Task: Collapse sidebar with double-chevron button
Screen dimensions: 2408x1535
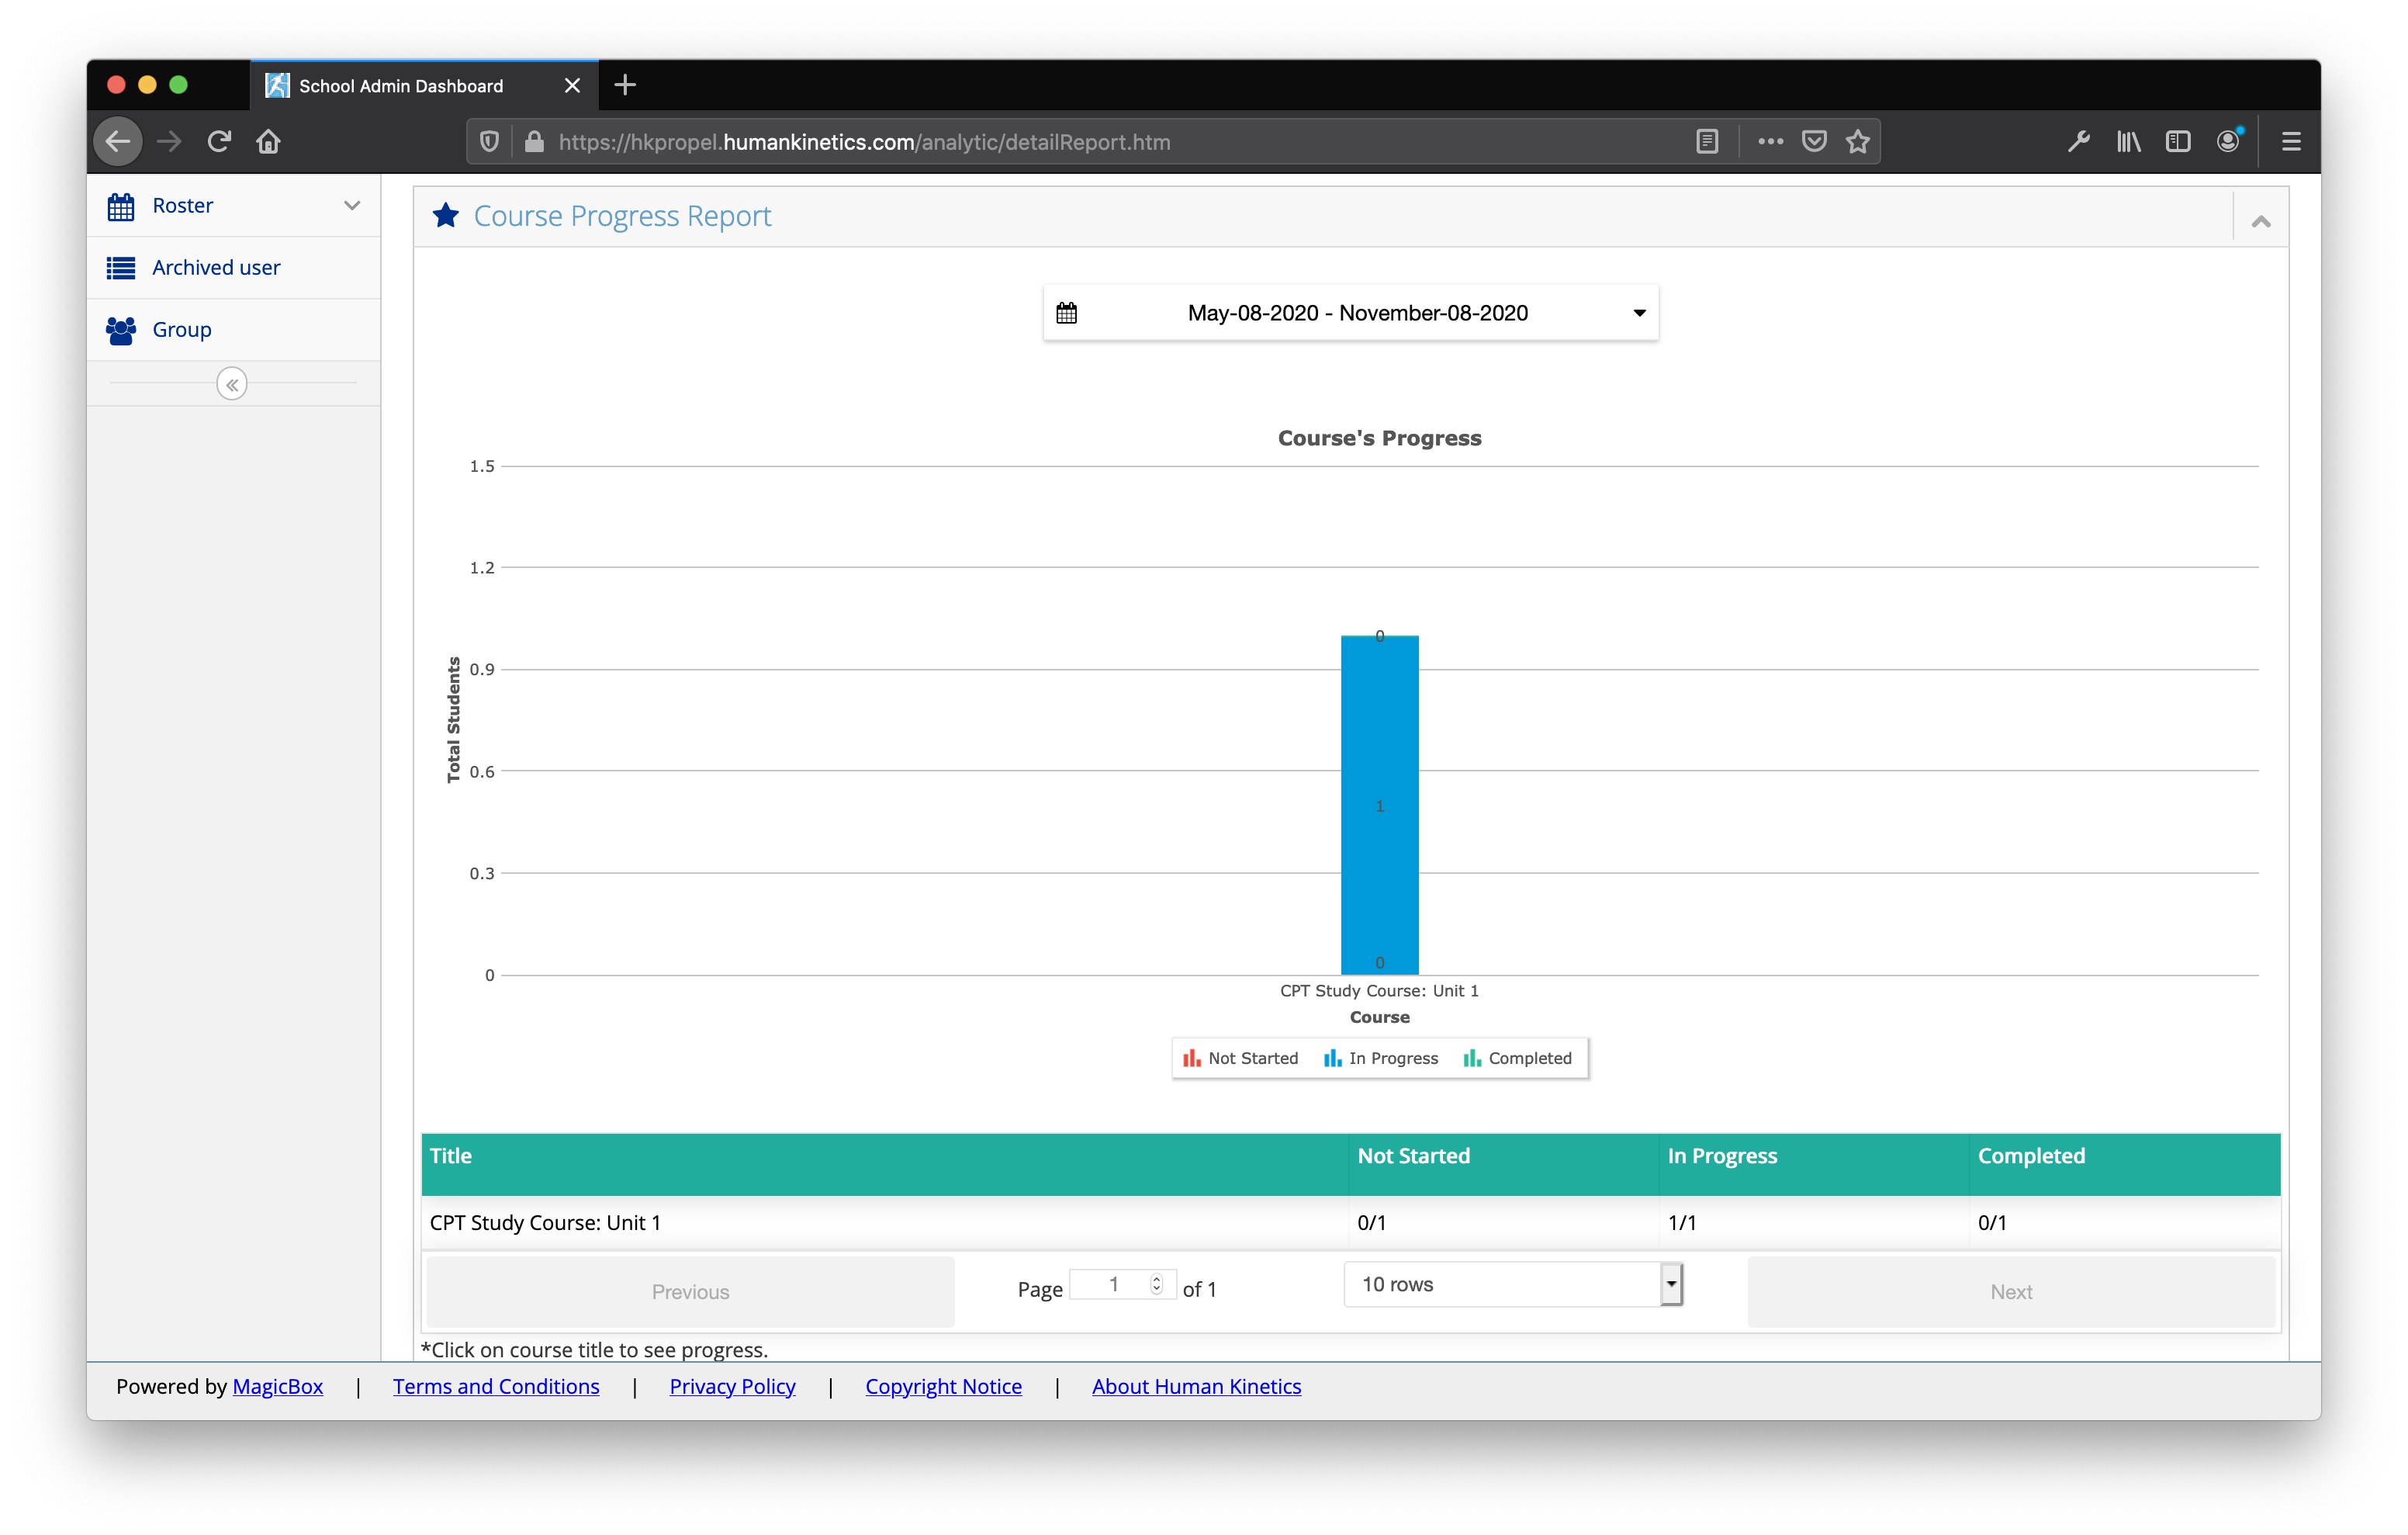Action: [232, 384]
